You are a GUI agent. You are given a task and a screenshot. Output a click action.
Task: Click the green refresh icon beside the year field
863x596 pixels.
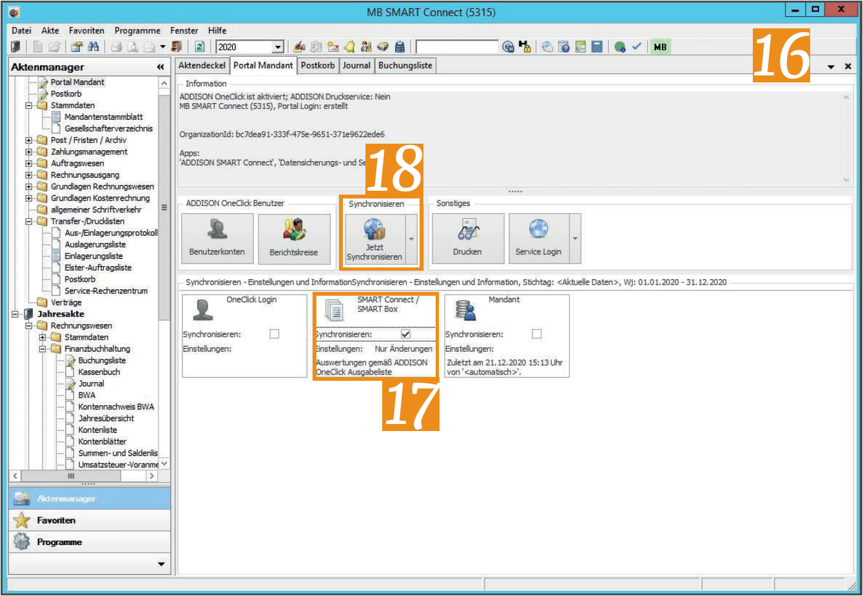point(199,47)
